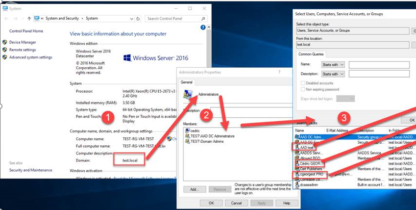Open the Device Manager link
This screenshot has height=210, width=416.
(23, 42)
